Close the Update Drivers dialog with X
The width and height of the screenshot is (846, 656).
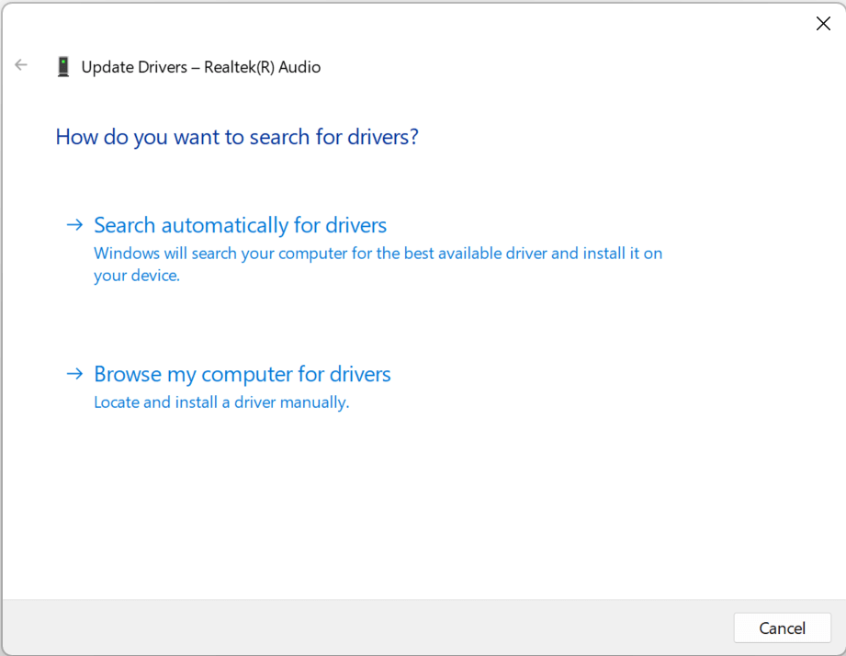[x=823, y=24]
